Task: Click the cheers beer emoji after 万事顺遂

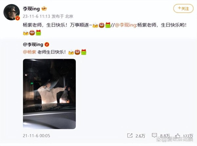Action: click(95, 25)
